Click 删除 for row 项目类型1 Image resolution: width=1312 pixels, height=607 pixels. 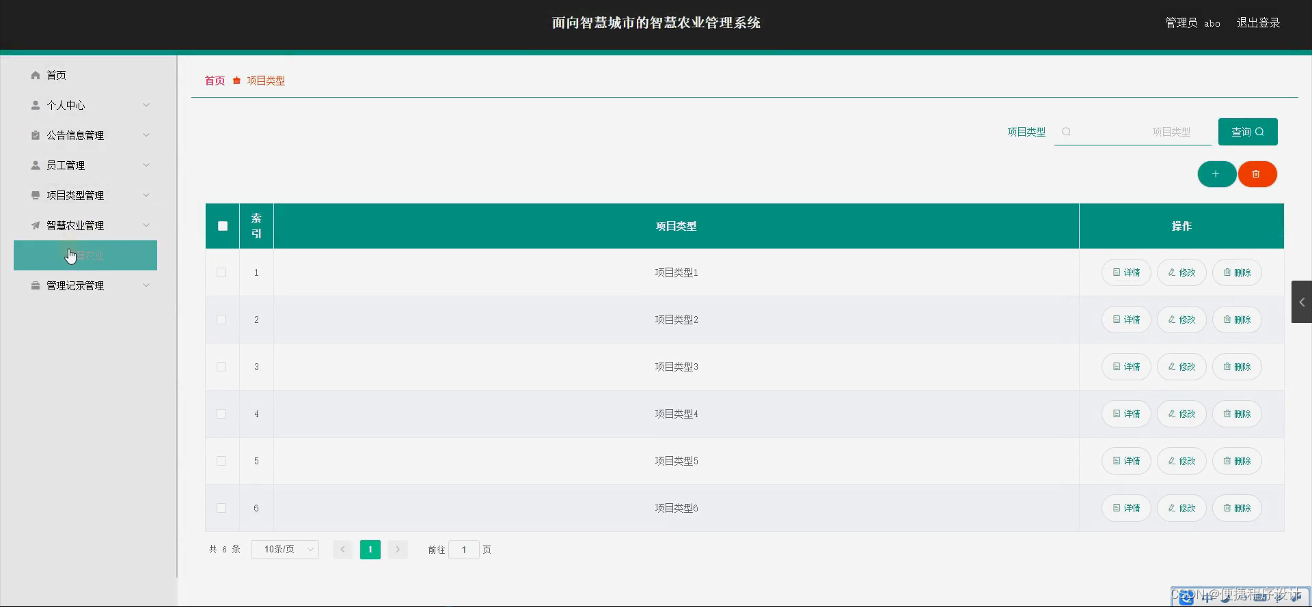(x=1237, y=272)
